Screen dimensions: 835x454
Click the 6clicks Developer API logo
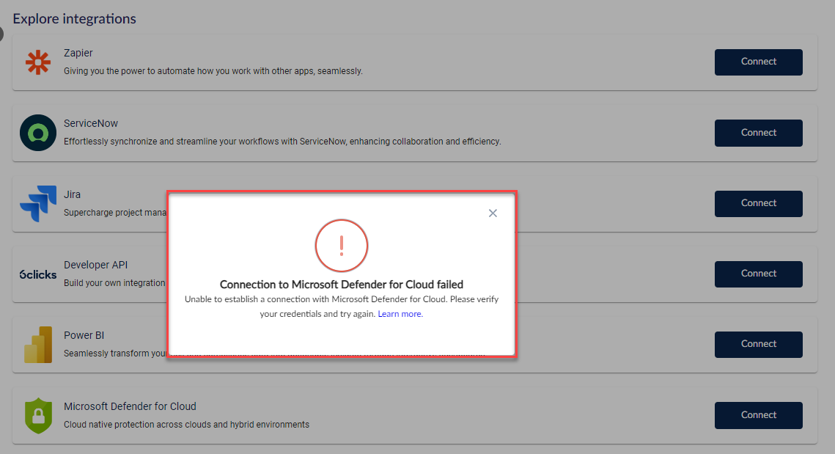(38, 274)
